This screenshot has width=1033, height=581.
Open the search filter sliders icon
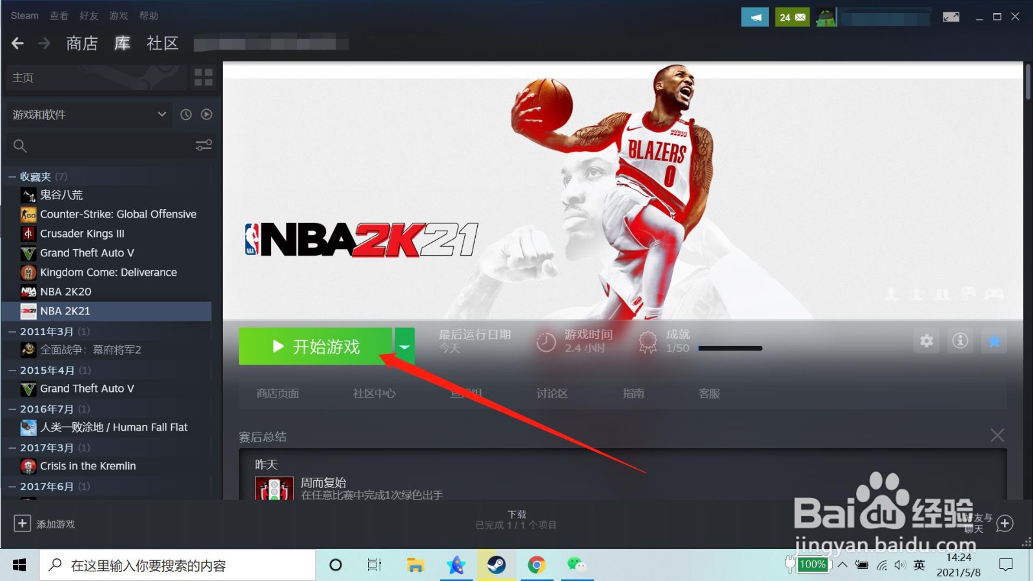pos(203,146)
